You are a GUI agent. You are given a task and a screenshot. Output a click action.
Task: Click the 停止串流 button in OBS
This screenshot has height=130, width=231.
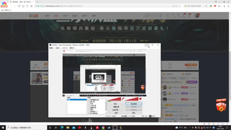coord(134,104)
